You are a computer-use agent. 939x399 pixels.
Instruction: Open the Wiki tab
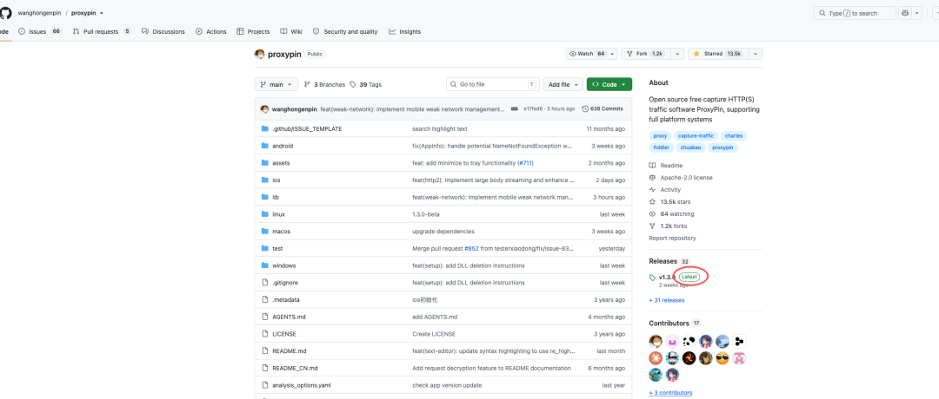coord(291,31)
